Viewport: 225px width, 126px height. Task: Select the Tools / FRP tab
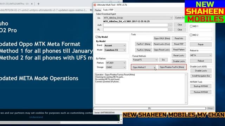pyautogui.click(x=108, y=10)
